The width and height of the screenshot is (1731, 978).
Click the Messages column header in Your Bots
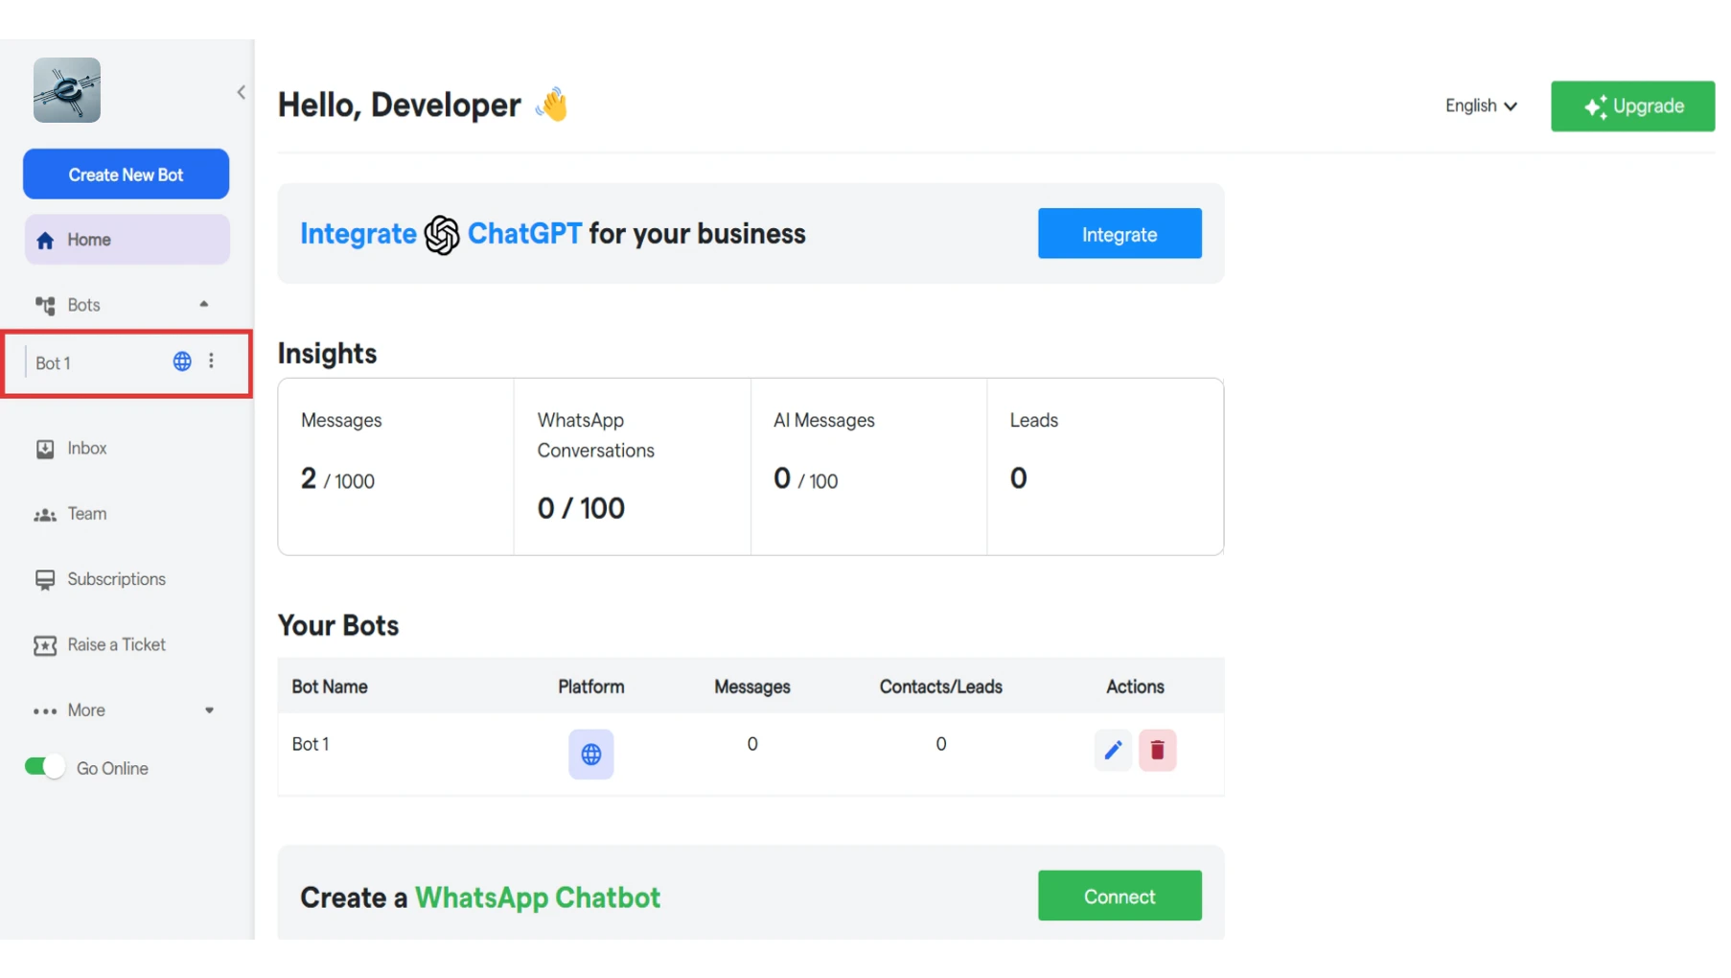[752, 687]
